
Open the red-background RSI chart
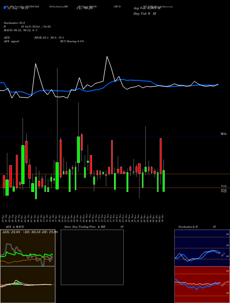[202, 285]
